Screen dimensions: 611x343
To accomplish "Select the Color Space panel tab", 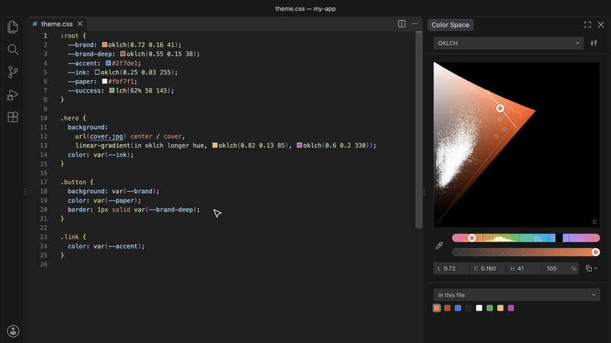I will pos(450,25).
